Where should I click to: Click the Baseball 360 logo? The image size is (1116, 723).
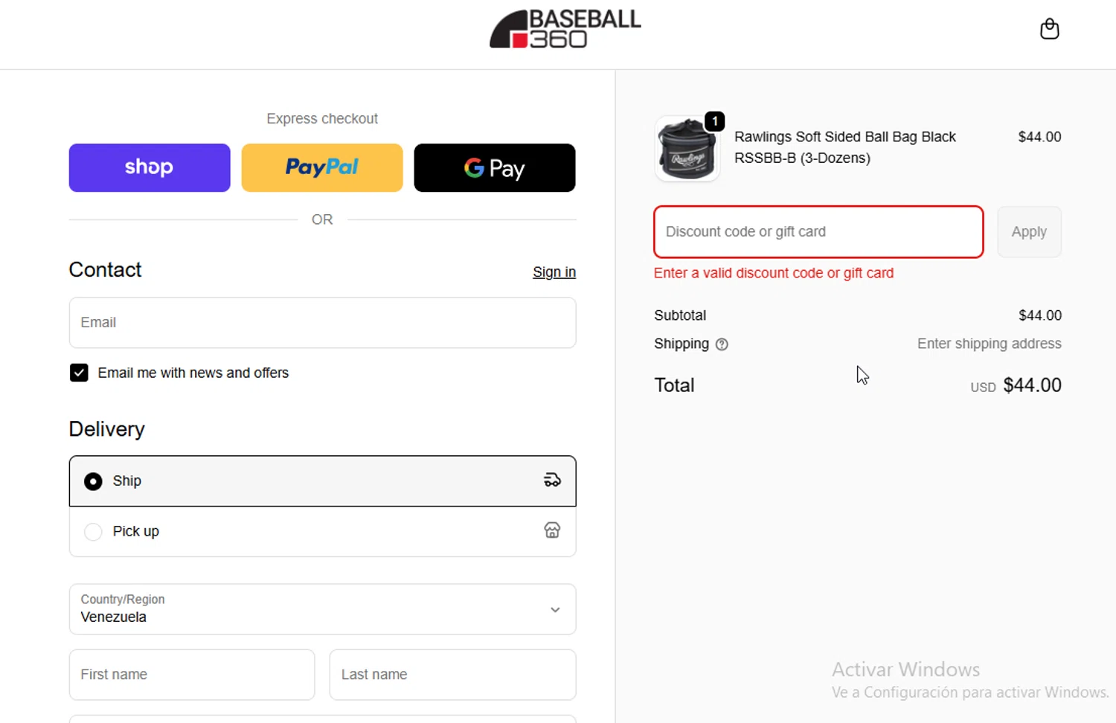(565, 29)
